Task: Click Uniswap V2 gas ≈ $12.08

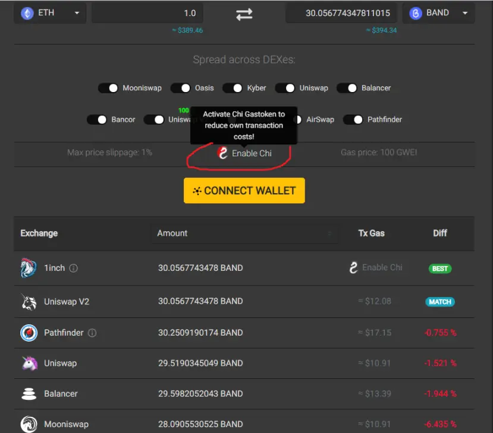Action: click(x=375, y=301)
